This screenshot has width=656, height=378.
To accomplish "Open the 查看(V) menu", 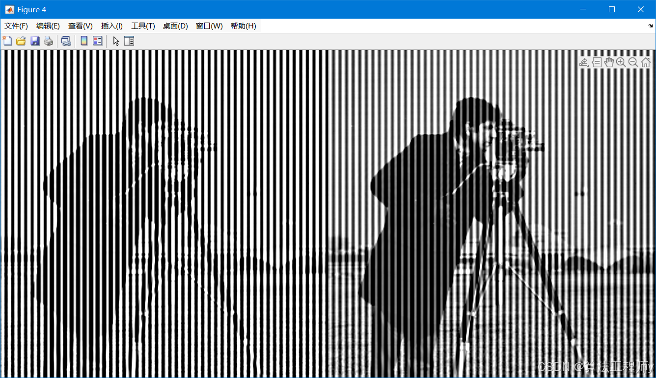I will click(81, 26).
